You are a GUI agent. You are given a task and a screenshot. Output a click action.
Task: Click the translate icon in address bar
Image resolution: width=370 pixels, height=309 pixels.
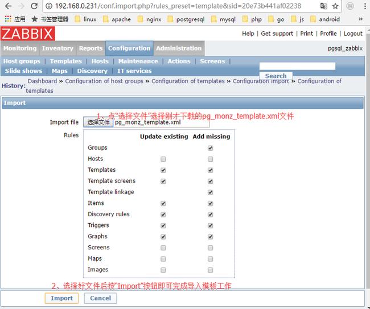[x=323, y=6]
